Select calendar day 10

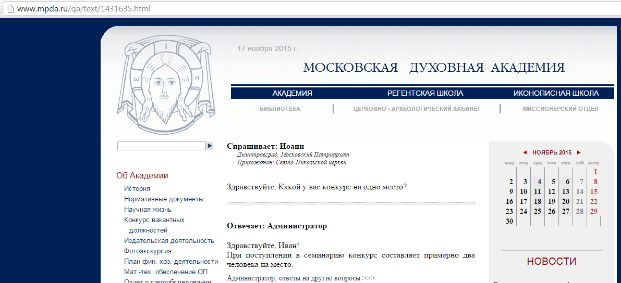tap(523, 191)
